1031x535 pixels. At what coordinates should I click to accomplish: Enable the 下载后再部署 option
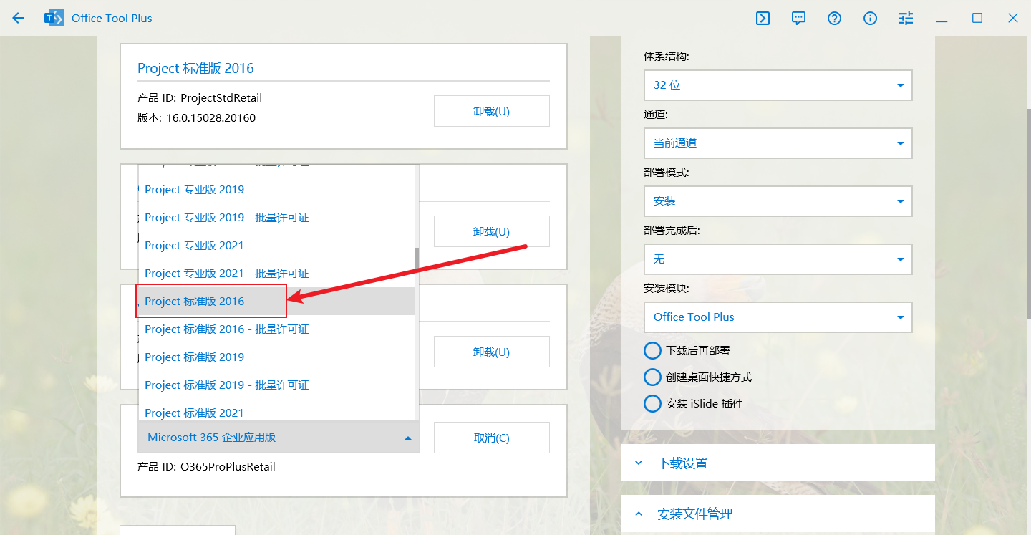click(x=687, y=350)
